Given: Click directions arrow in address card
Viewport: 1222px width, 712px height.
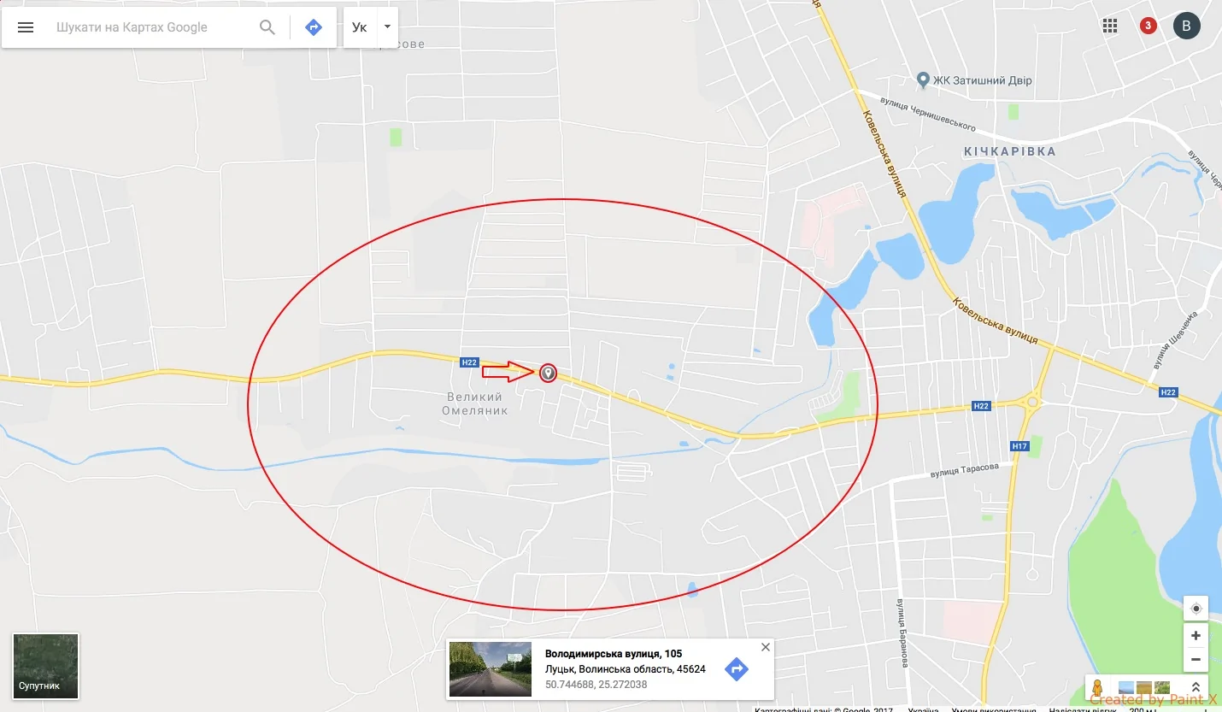Looking at the screenshot, I should coord(737,669).
